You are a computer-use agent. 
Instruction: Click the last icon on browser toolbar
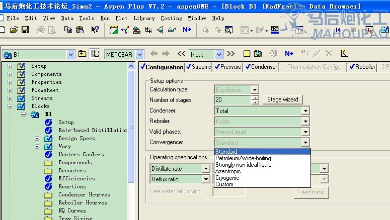344,53
